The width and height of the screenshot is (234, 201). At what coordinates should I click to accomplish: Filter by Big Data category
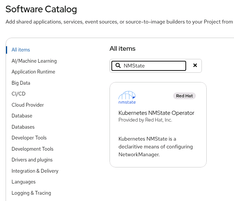click(x=21, y=83)
